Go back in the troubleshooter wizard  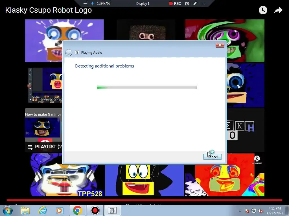pyautogui.click(x=69, y=53)
